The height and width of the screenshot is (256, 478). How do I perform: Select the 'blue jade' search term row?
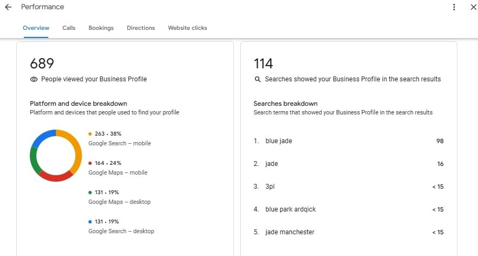(x=348, y=141)
